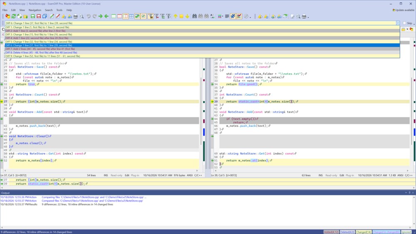Click the ExamDiff application icon in title bar

[4, 4]
